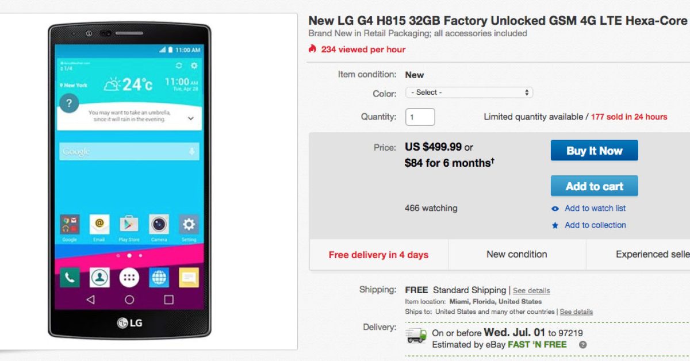Expand the weather widget chevron on phone image
Viewport: 690px width, 361px height.
[x=191, y=118]
